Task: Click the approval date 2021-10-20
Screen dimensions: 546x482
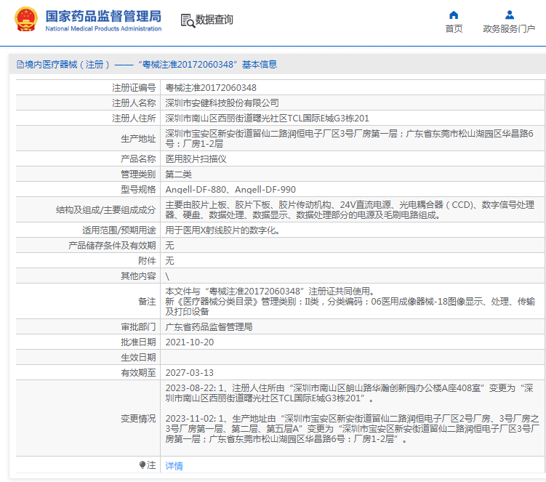Action: (x=190, y=342)
